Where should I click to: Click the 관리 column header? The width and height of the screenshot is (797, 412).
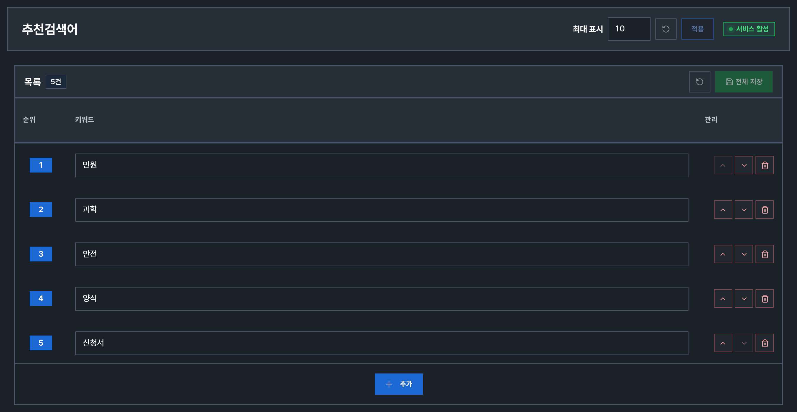711,120
